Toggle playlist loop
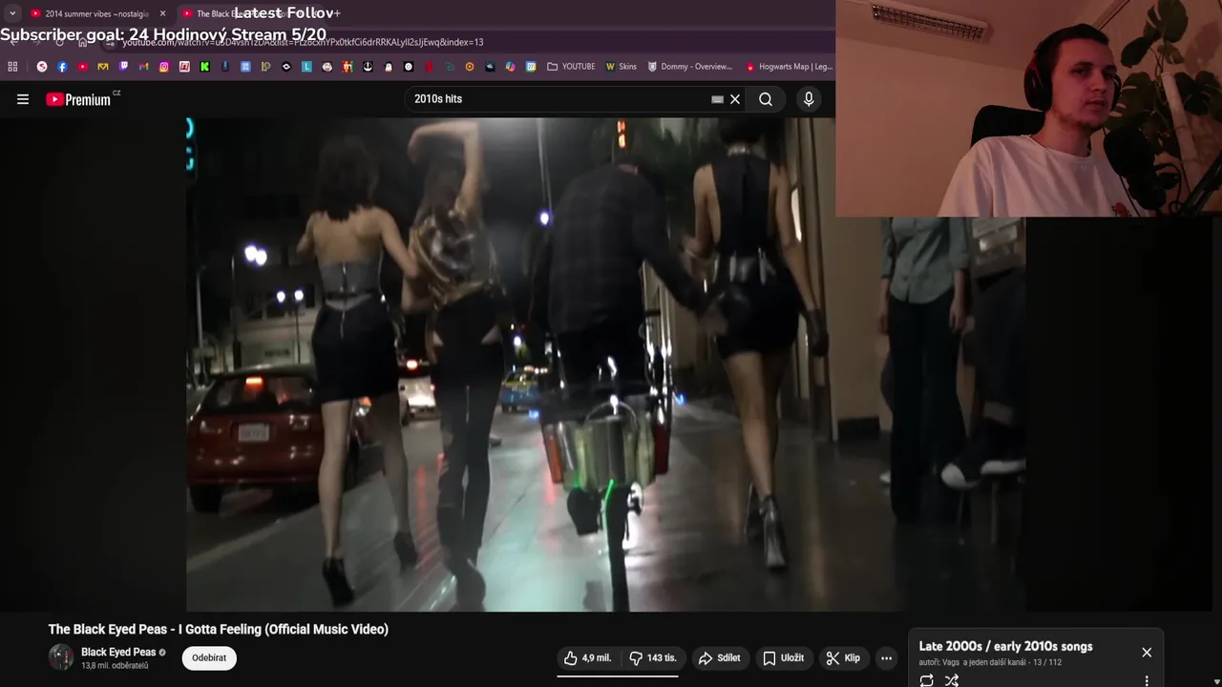1222x687 pixels. point(926,680)
